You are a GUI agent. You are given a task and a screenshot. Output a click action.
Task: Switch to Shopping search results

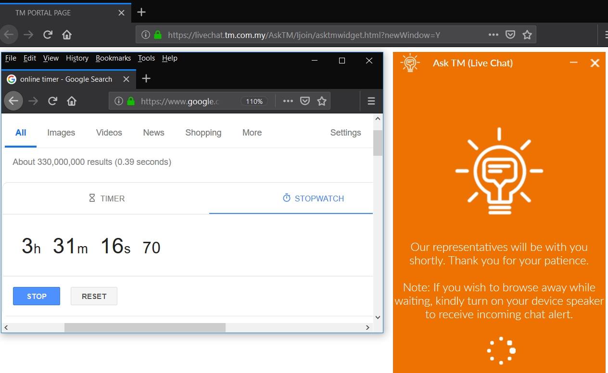pos(203,133)
